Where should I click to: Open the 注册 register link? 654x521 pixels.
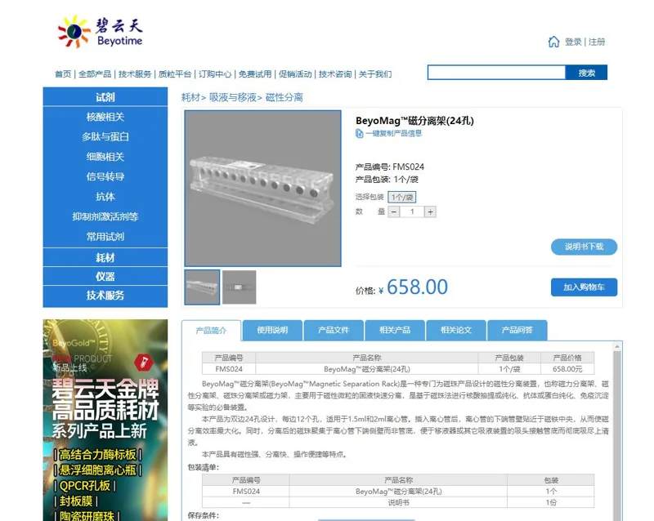(597, 42)
